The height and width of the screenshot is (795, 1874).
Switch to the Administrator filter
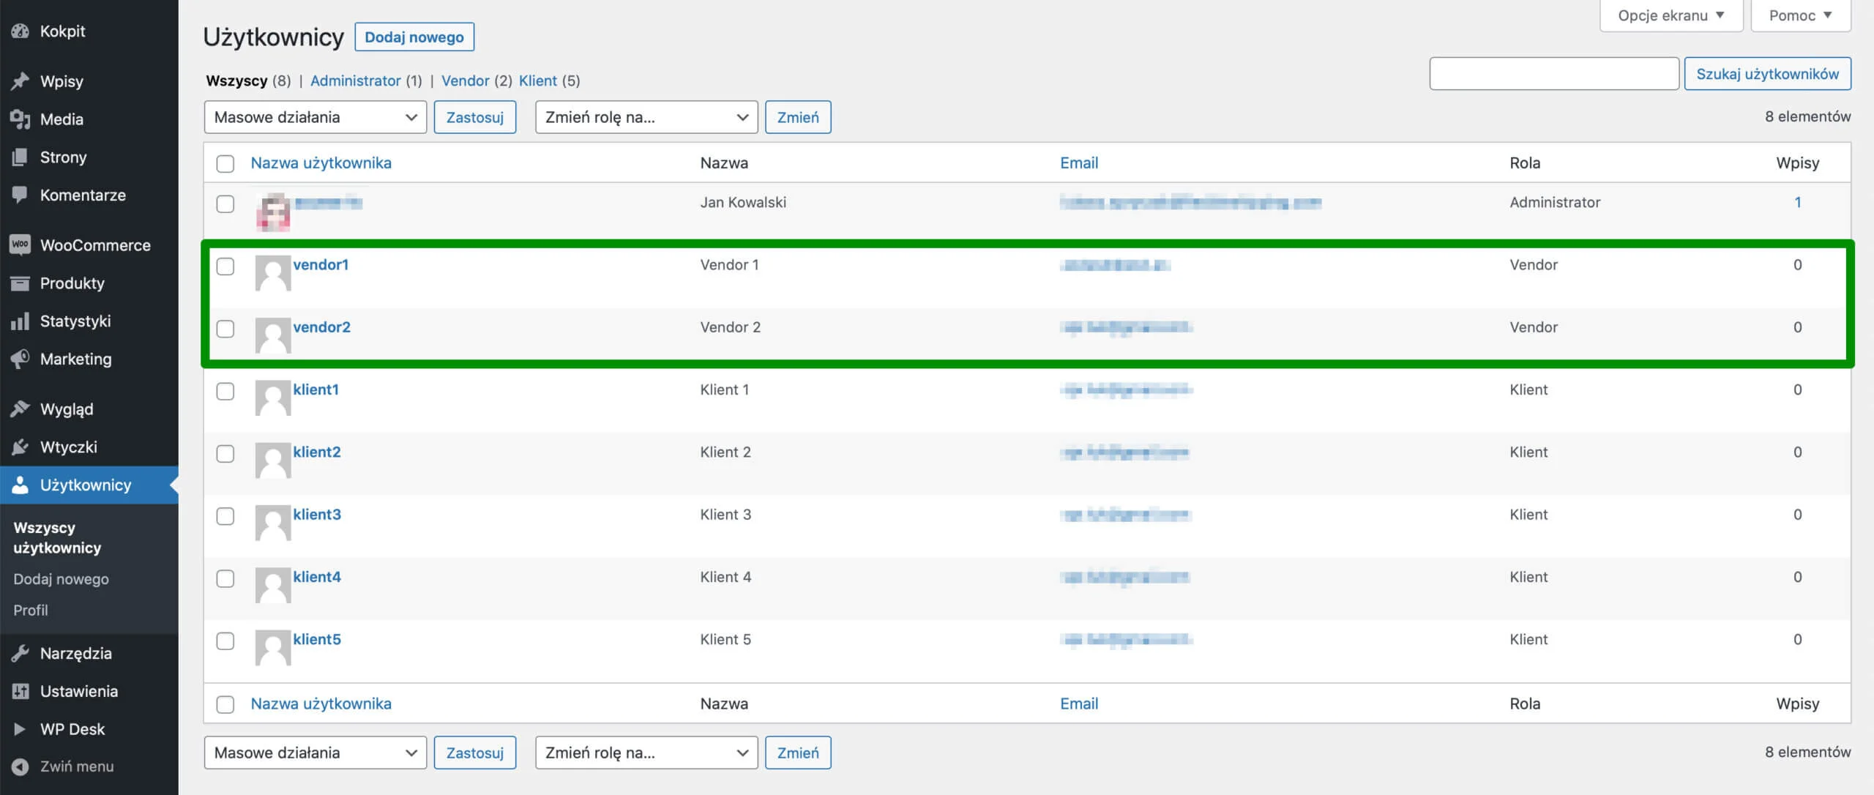point(356,81)
